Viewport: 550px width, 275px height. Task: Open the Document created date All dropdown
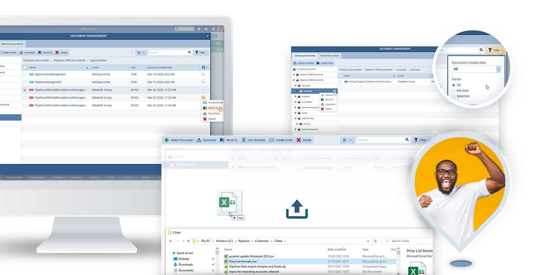[475, 69]
